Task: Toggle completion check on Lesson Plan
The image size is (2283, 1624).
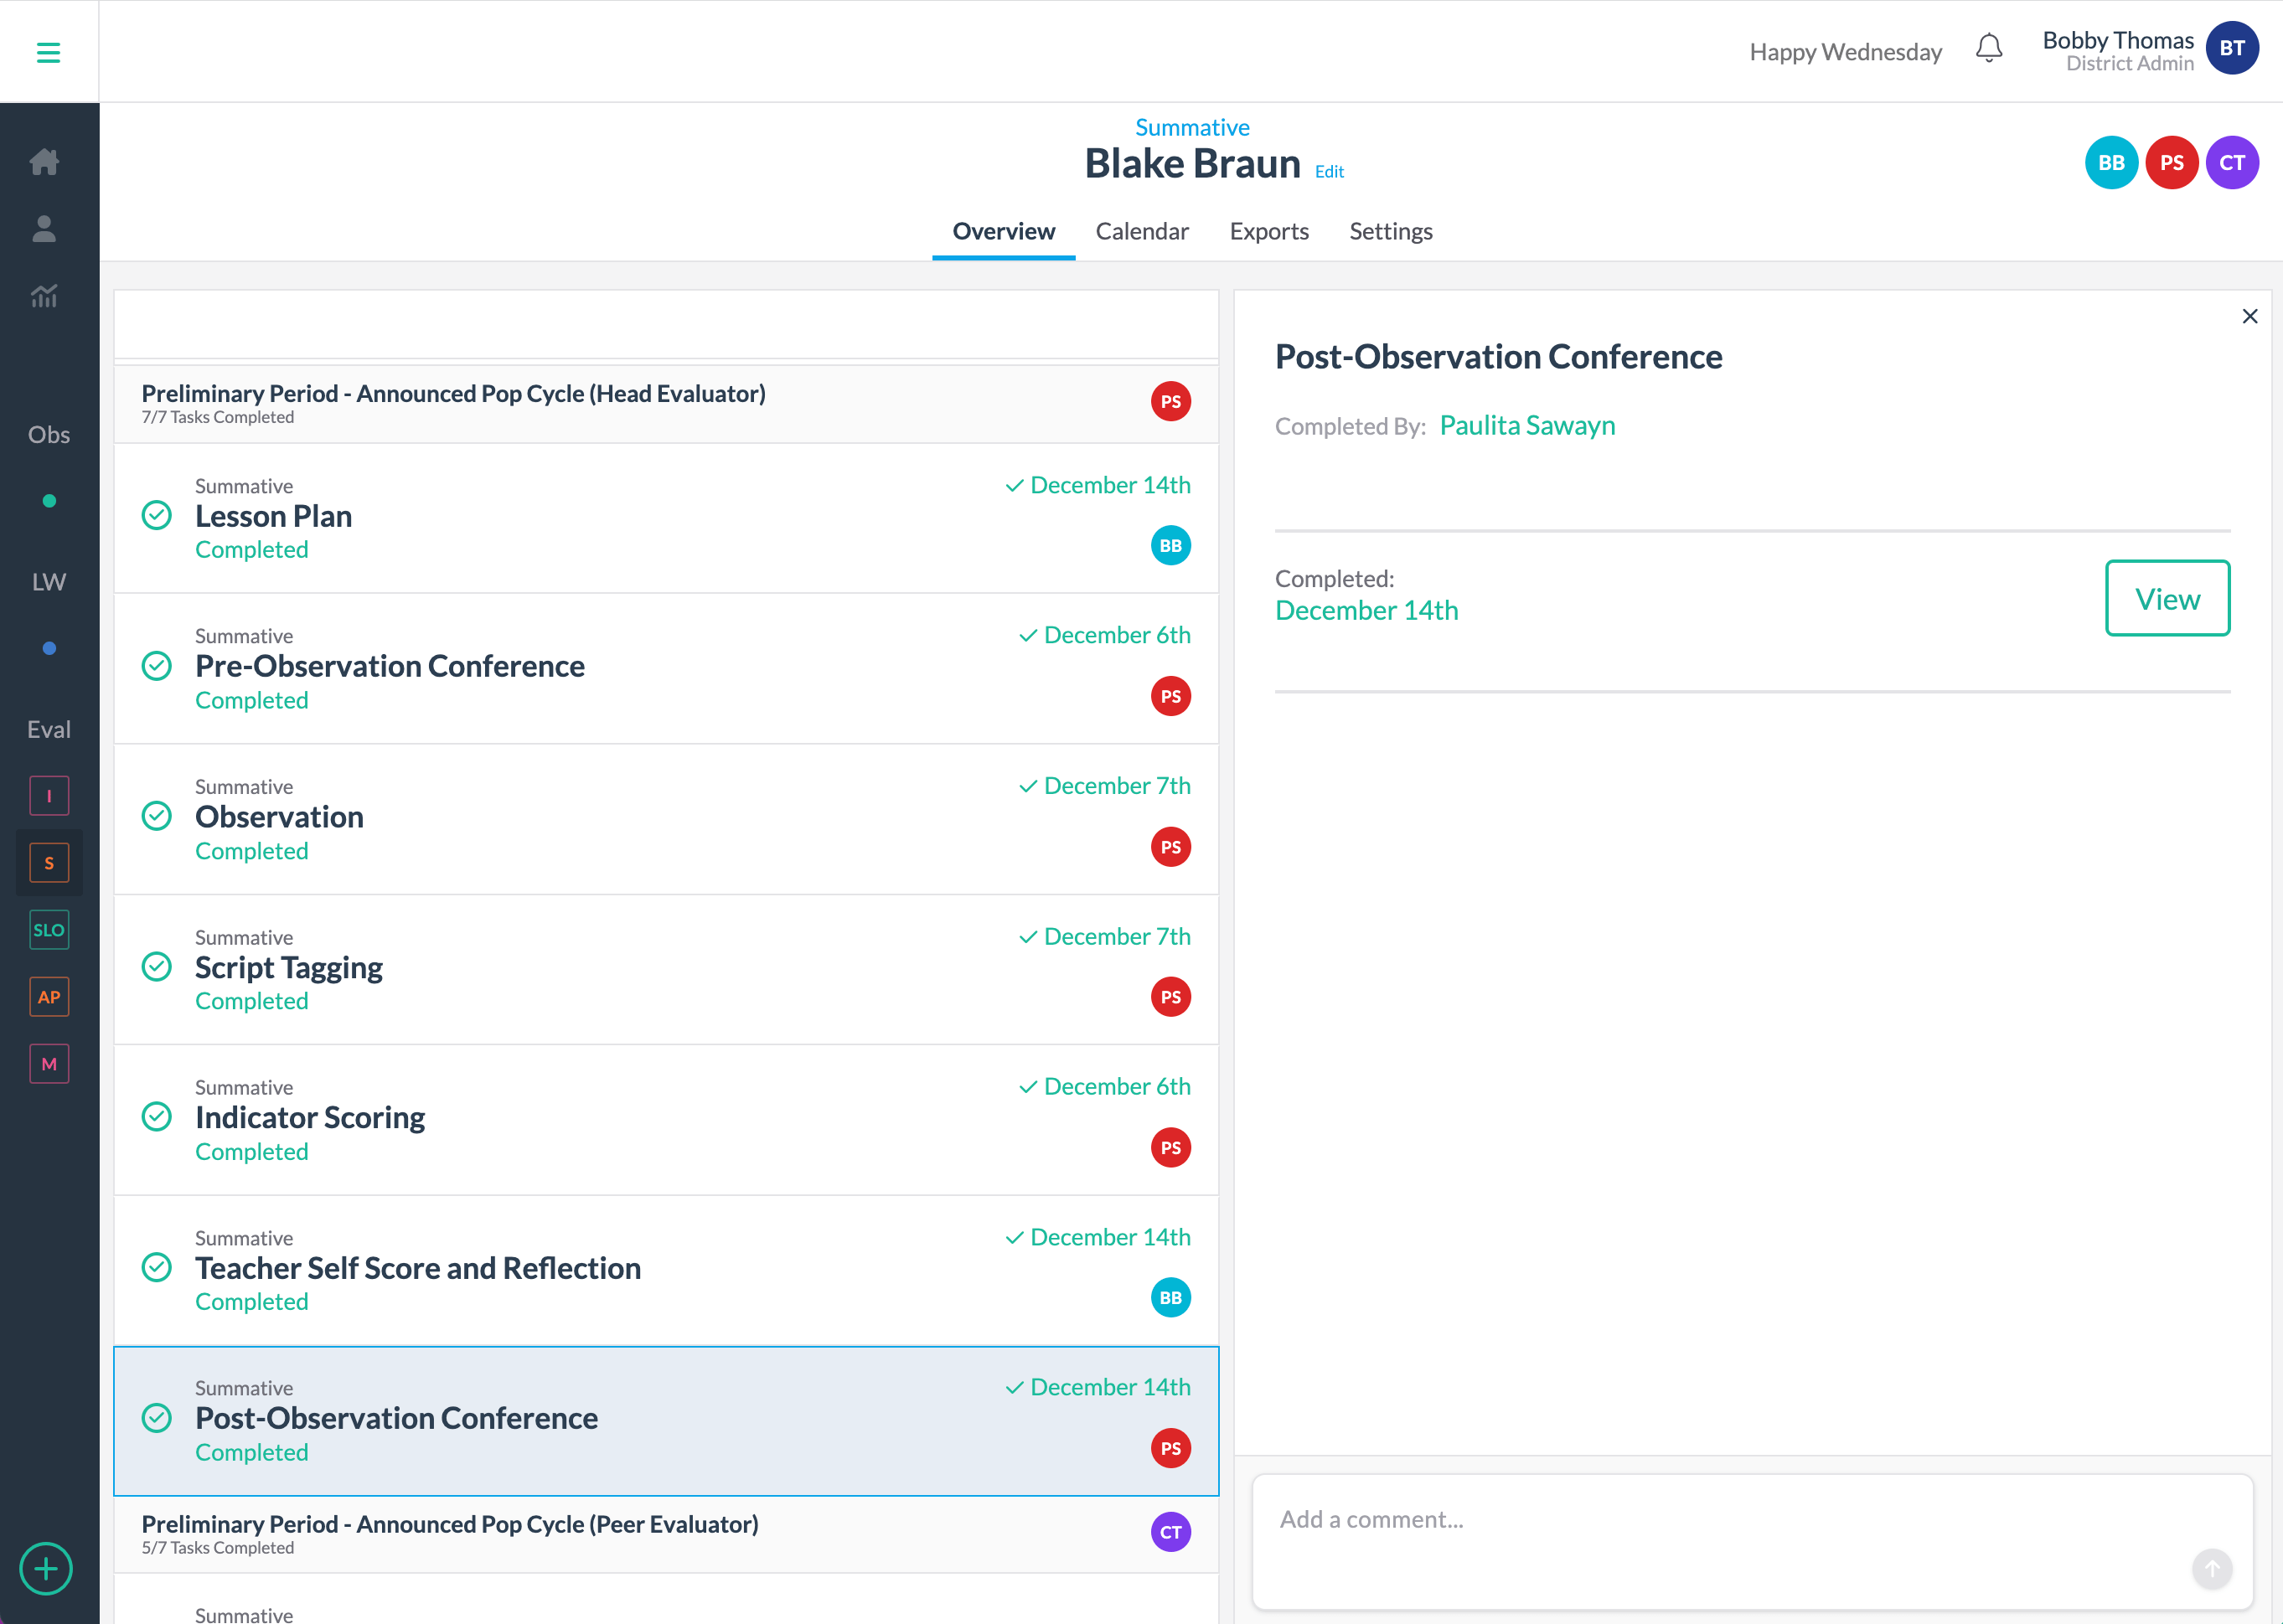Action: 157,515
